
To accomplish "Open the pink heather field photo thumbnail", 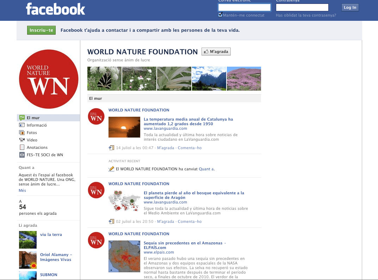I will click(244, 79).
